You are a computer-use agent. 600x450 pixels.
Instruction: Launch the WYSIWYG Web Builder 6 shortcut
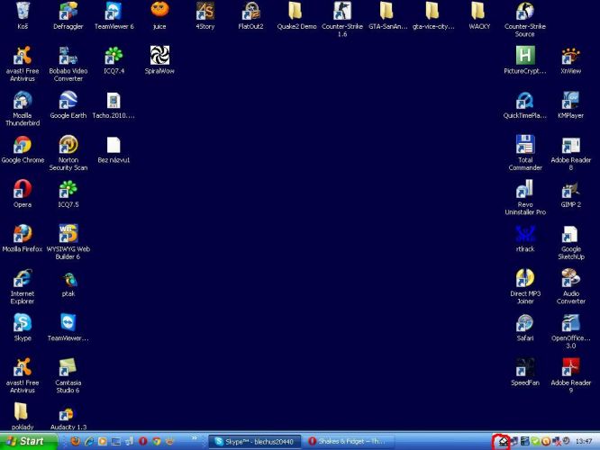(68, 242)
